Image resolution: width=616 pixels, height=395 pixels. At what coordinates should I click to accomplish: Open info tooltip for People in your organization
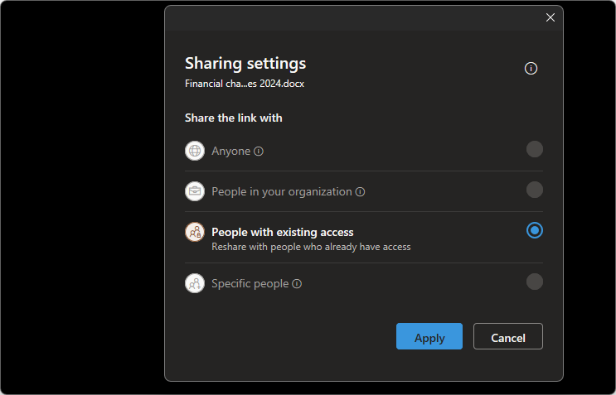click(x=361, y=192)
